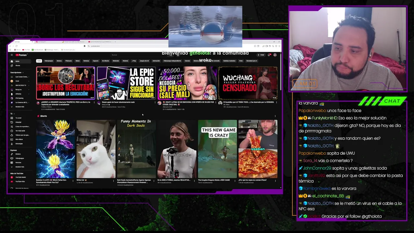Open the 50.000 dólares video thumbnail
This screenshot has height=233, width=414.
point(187,83)
